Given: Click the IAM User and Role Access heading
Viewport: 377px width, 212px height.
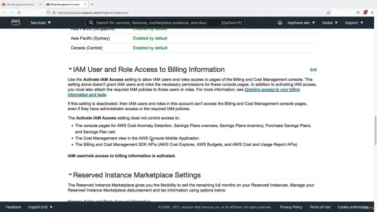Looking at the screenshot, I should tap(149, 69).
